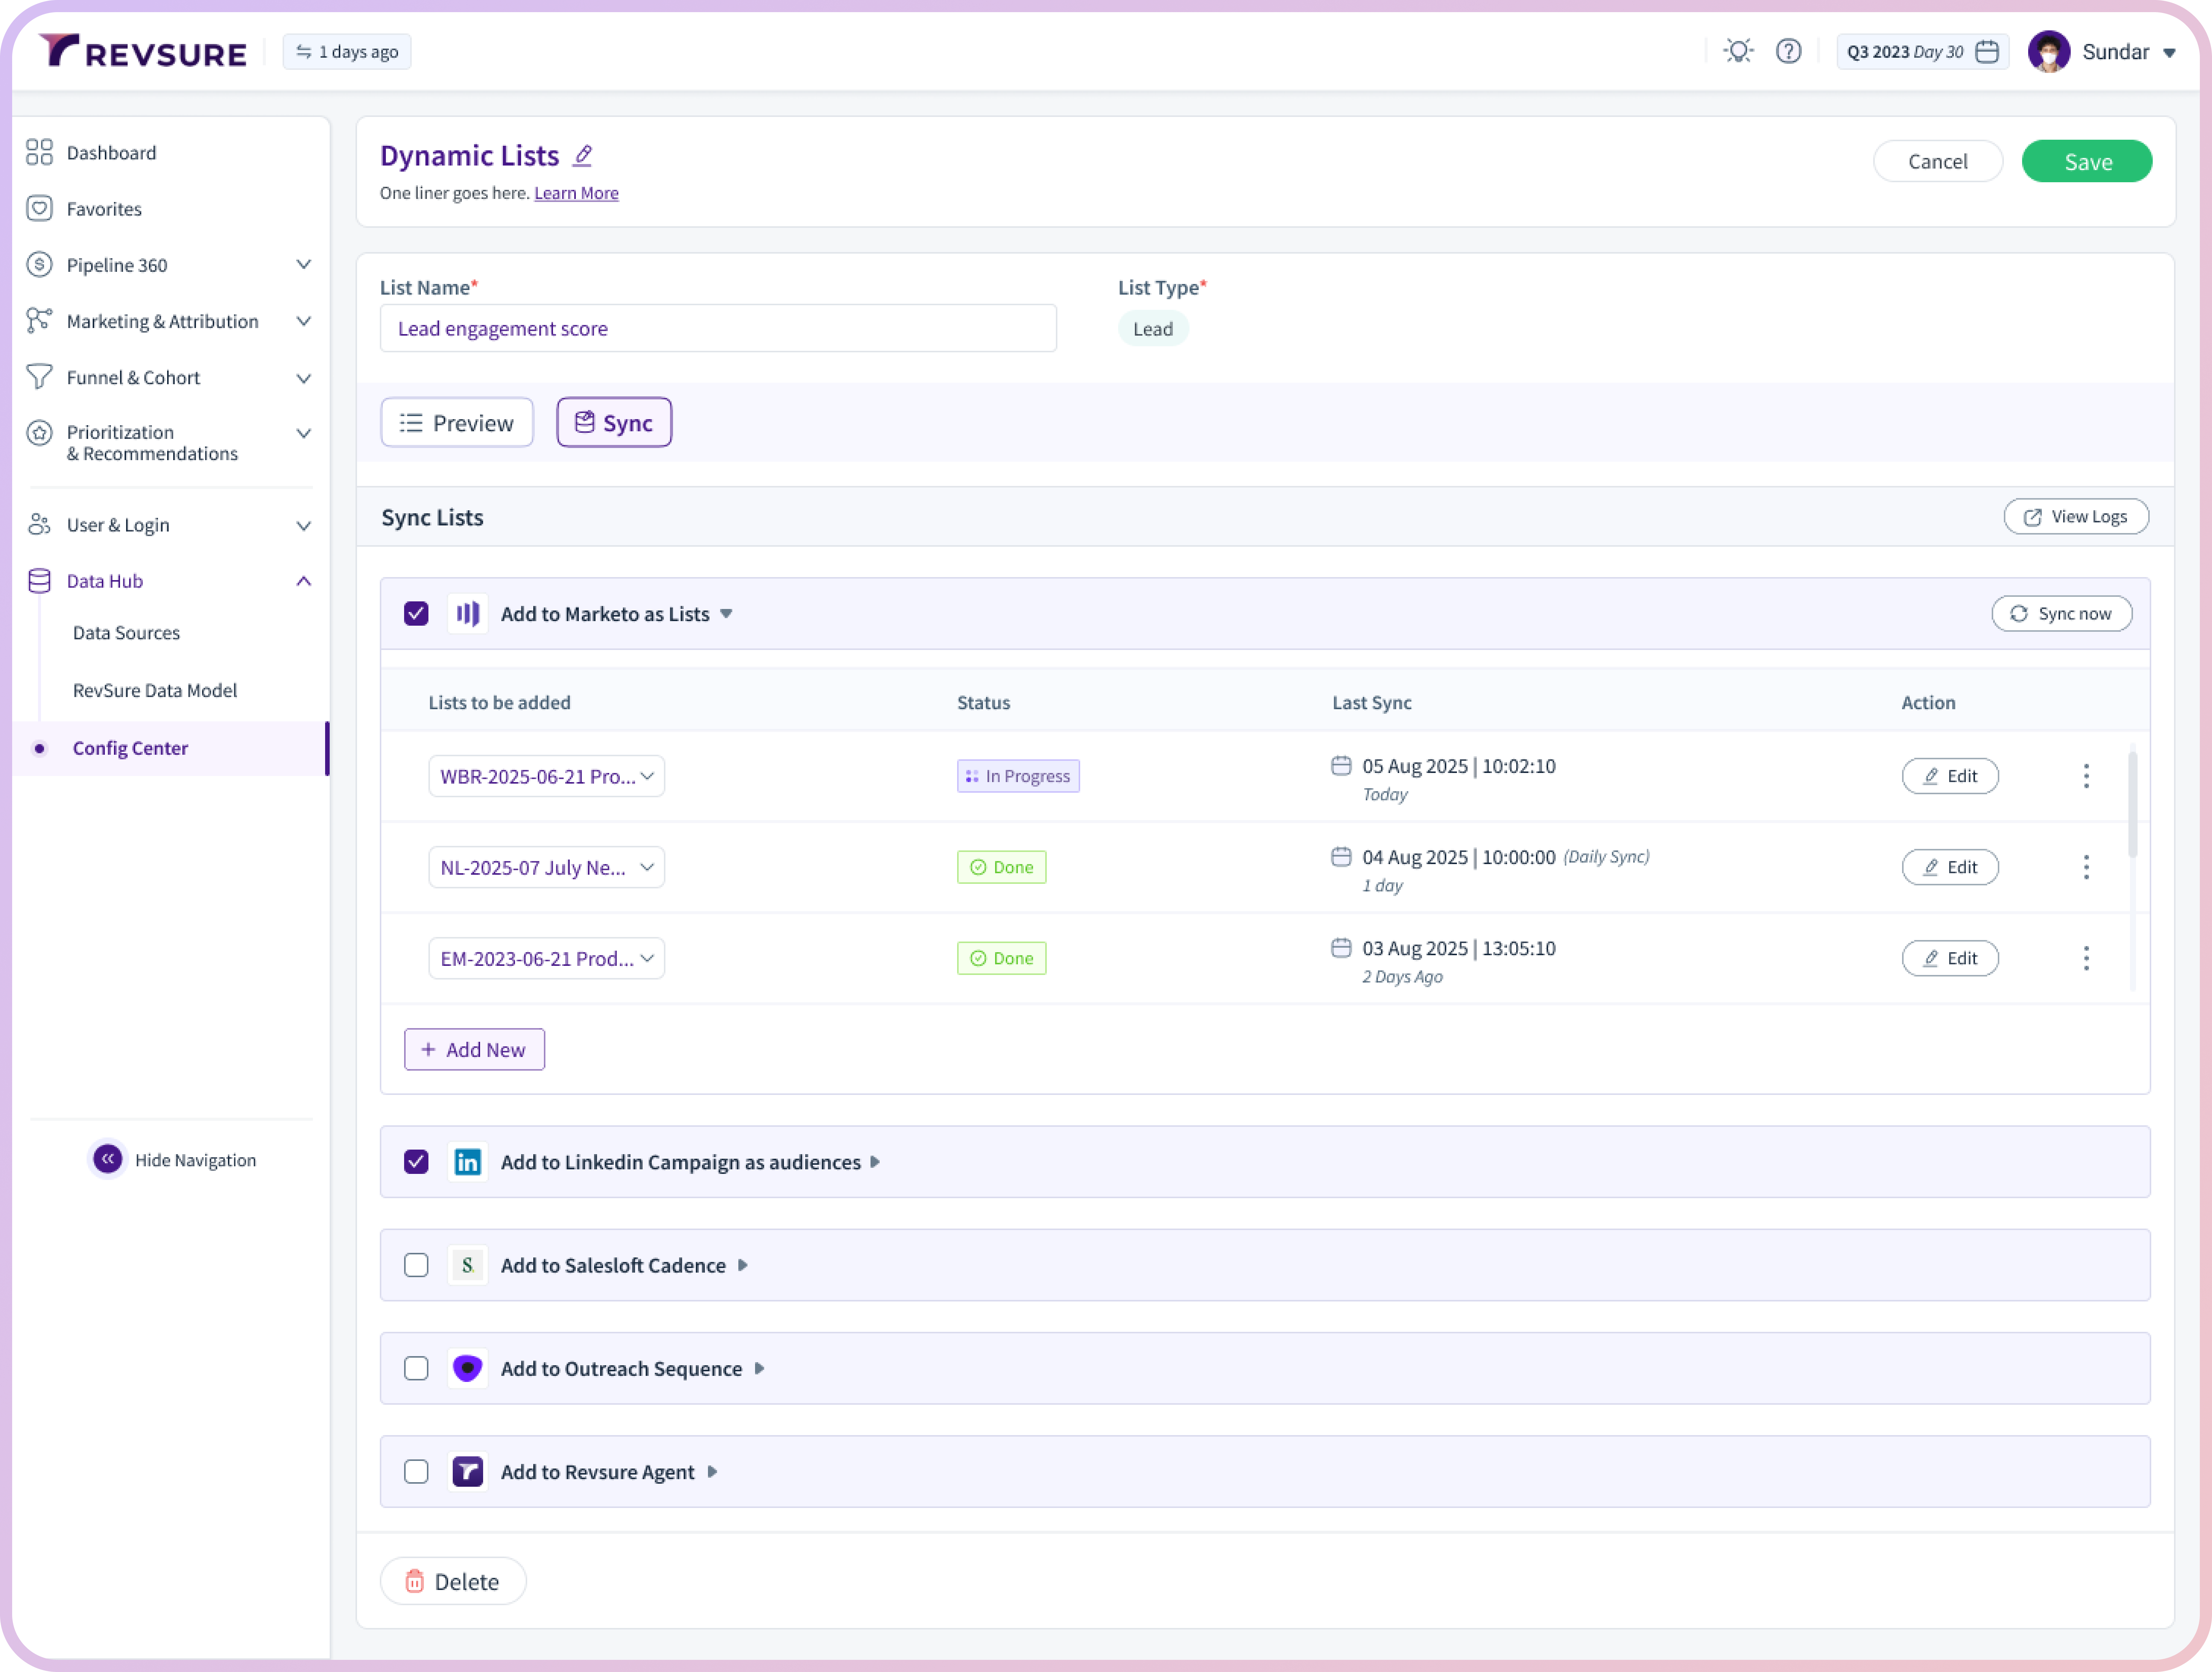This screenshot has height=1672, width=2212.
Task: Check the Add to Salesloft Cadence checkbox
Action: [x=416, y=1265]
